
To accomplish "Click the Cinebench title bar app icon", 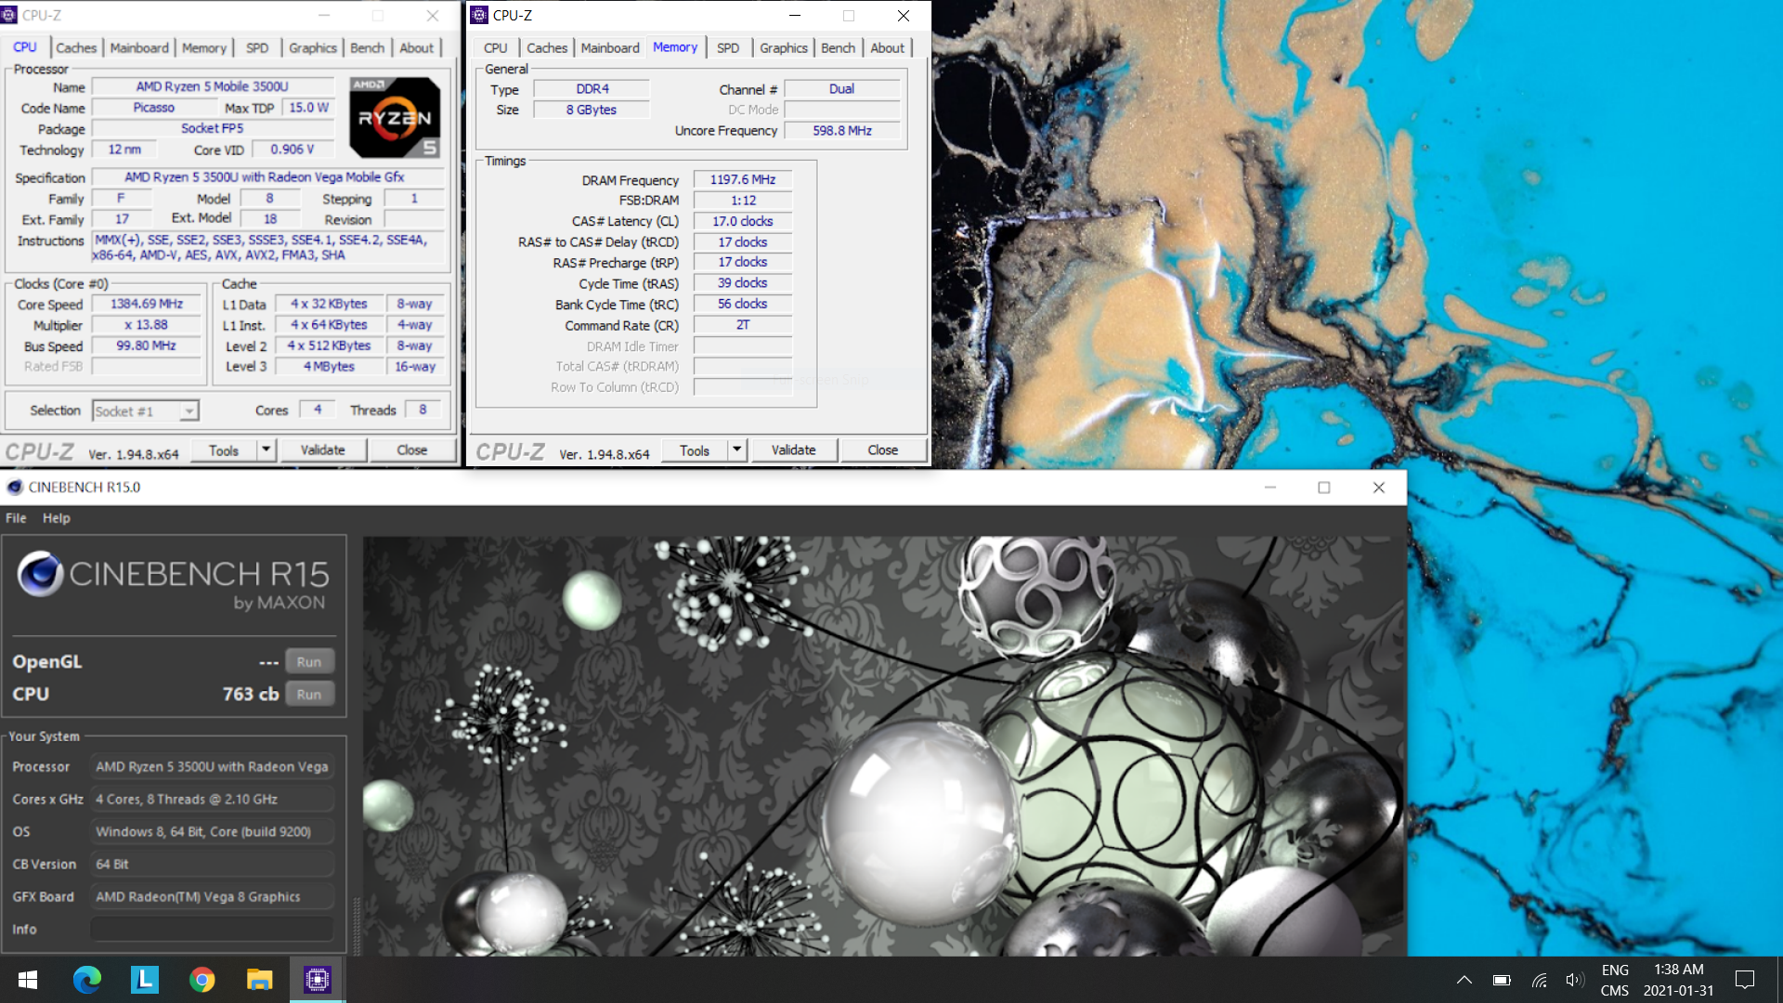I will coord(14,488).
